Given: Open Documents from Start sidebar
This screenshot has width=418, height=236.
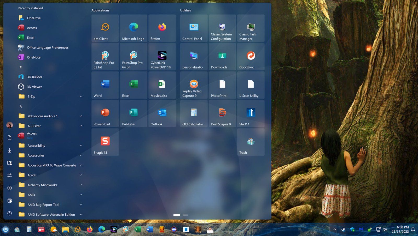Looking at the screenshot, I should coord(9,138).
